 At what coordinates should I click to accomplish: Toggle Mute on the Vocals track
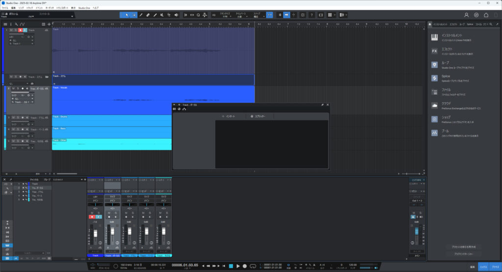pyautogui.click(x=13, y=88)
